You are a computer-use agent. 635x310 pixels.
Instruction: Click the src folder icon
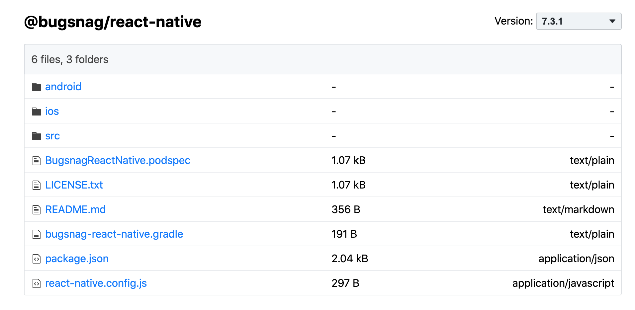pyautogui.click(x=37, y=136)
